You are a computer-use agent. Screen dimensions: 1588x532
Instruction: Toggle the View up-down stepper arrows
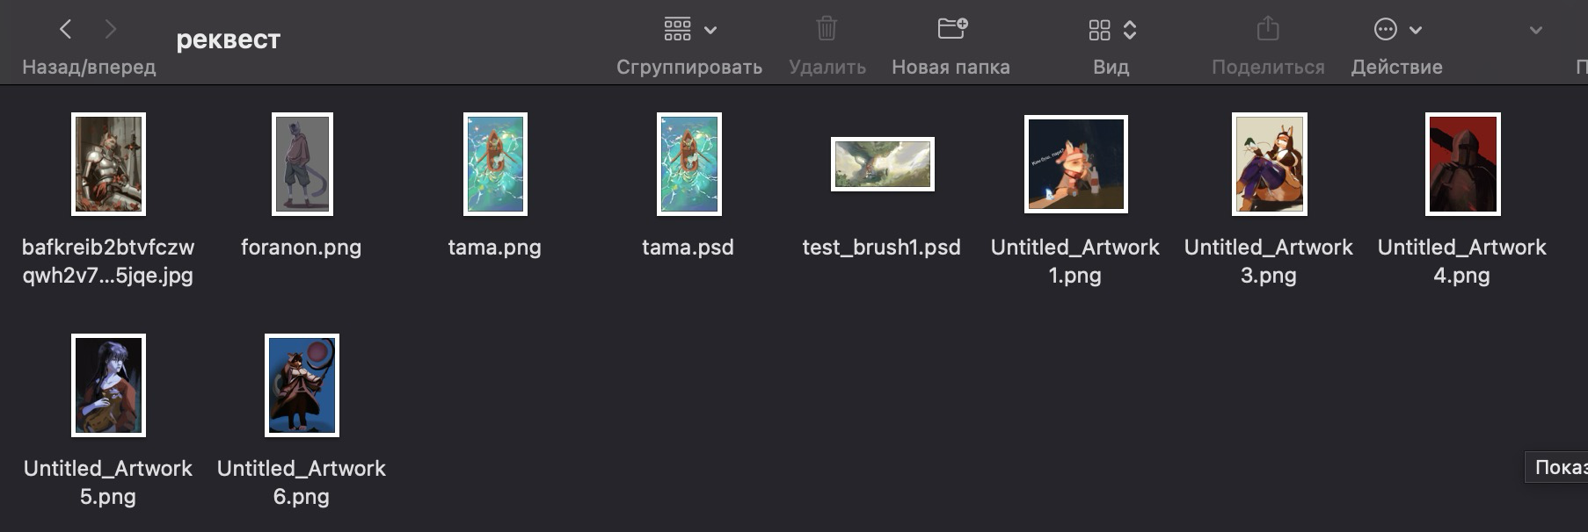pyautogui.click(x=1130, y=30)
